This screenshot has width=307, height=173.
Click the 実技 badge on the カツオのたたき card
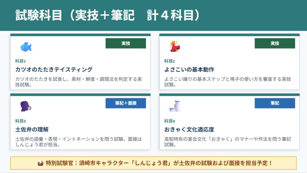[126, 43]
